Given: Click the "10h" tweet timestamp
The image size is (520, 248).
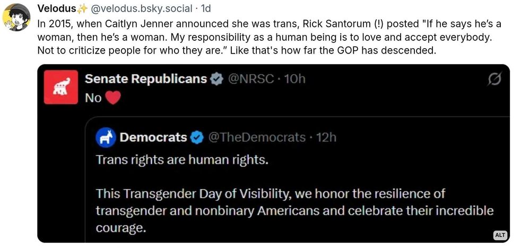Looking at the screenshot, I should click(295, 79).
